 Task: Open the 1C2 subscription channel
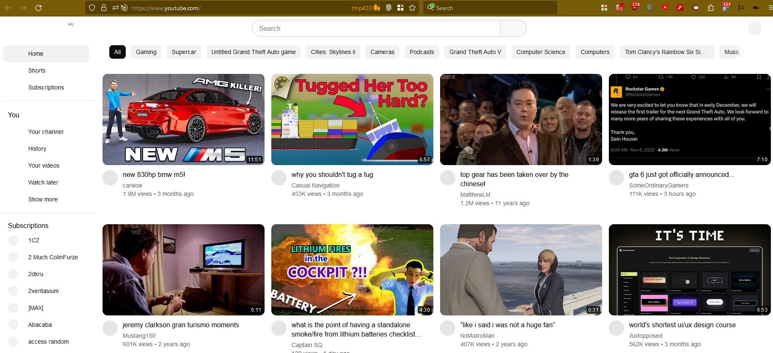46,240
